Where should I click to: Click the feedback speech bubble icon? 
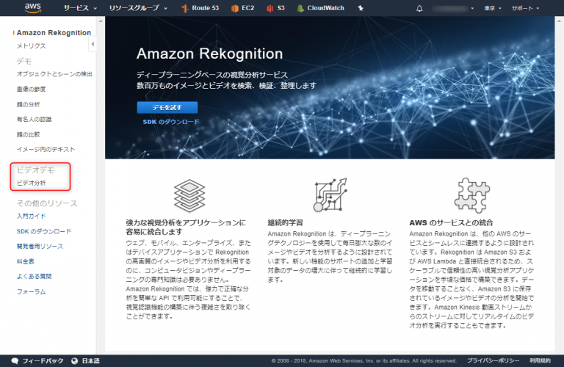tap(15, 360)
